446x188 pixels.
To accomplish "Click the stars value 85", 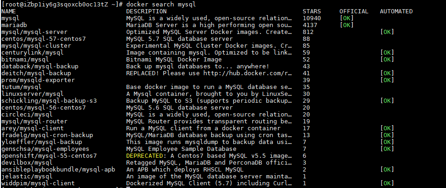I will point(306,46).
